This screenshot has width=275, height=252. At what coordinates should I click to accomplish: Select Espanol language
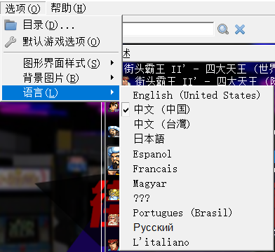[196, 154]
